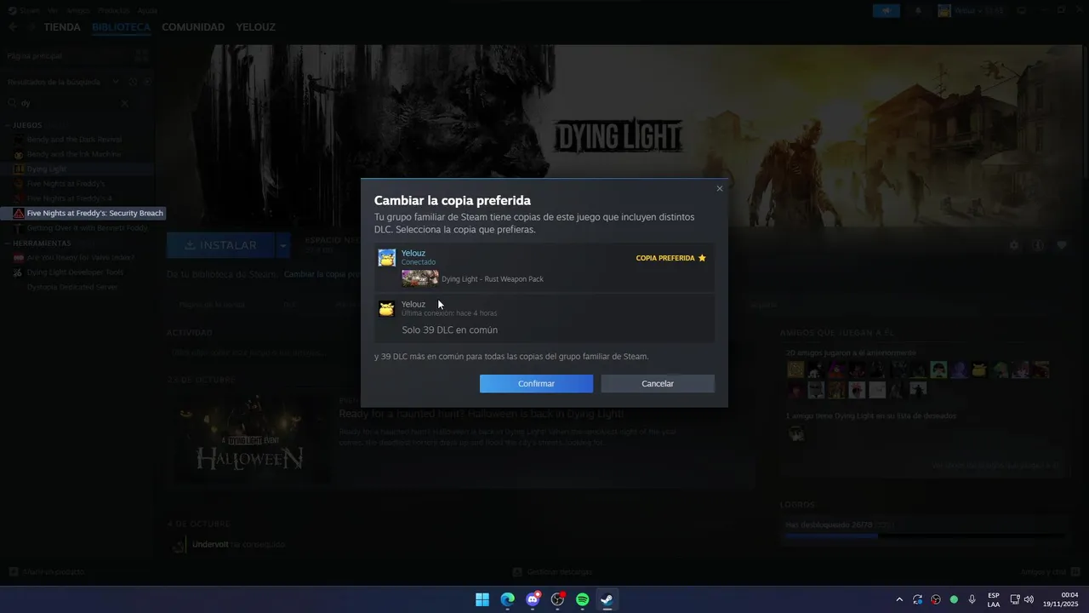Click the 'COPIA PREFERIDA' star icon
This screenshot has height=613, width=1089.
702,258
